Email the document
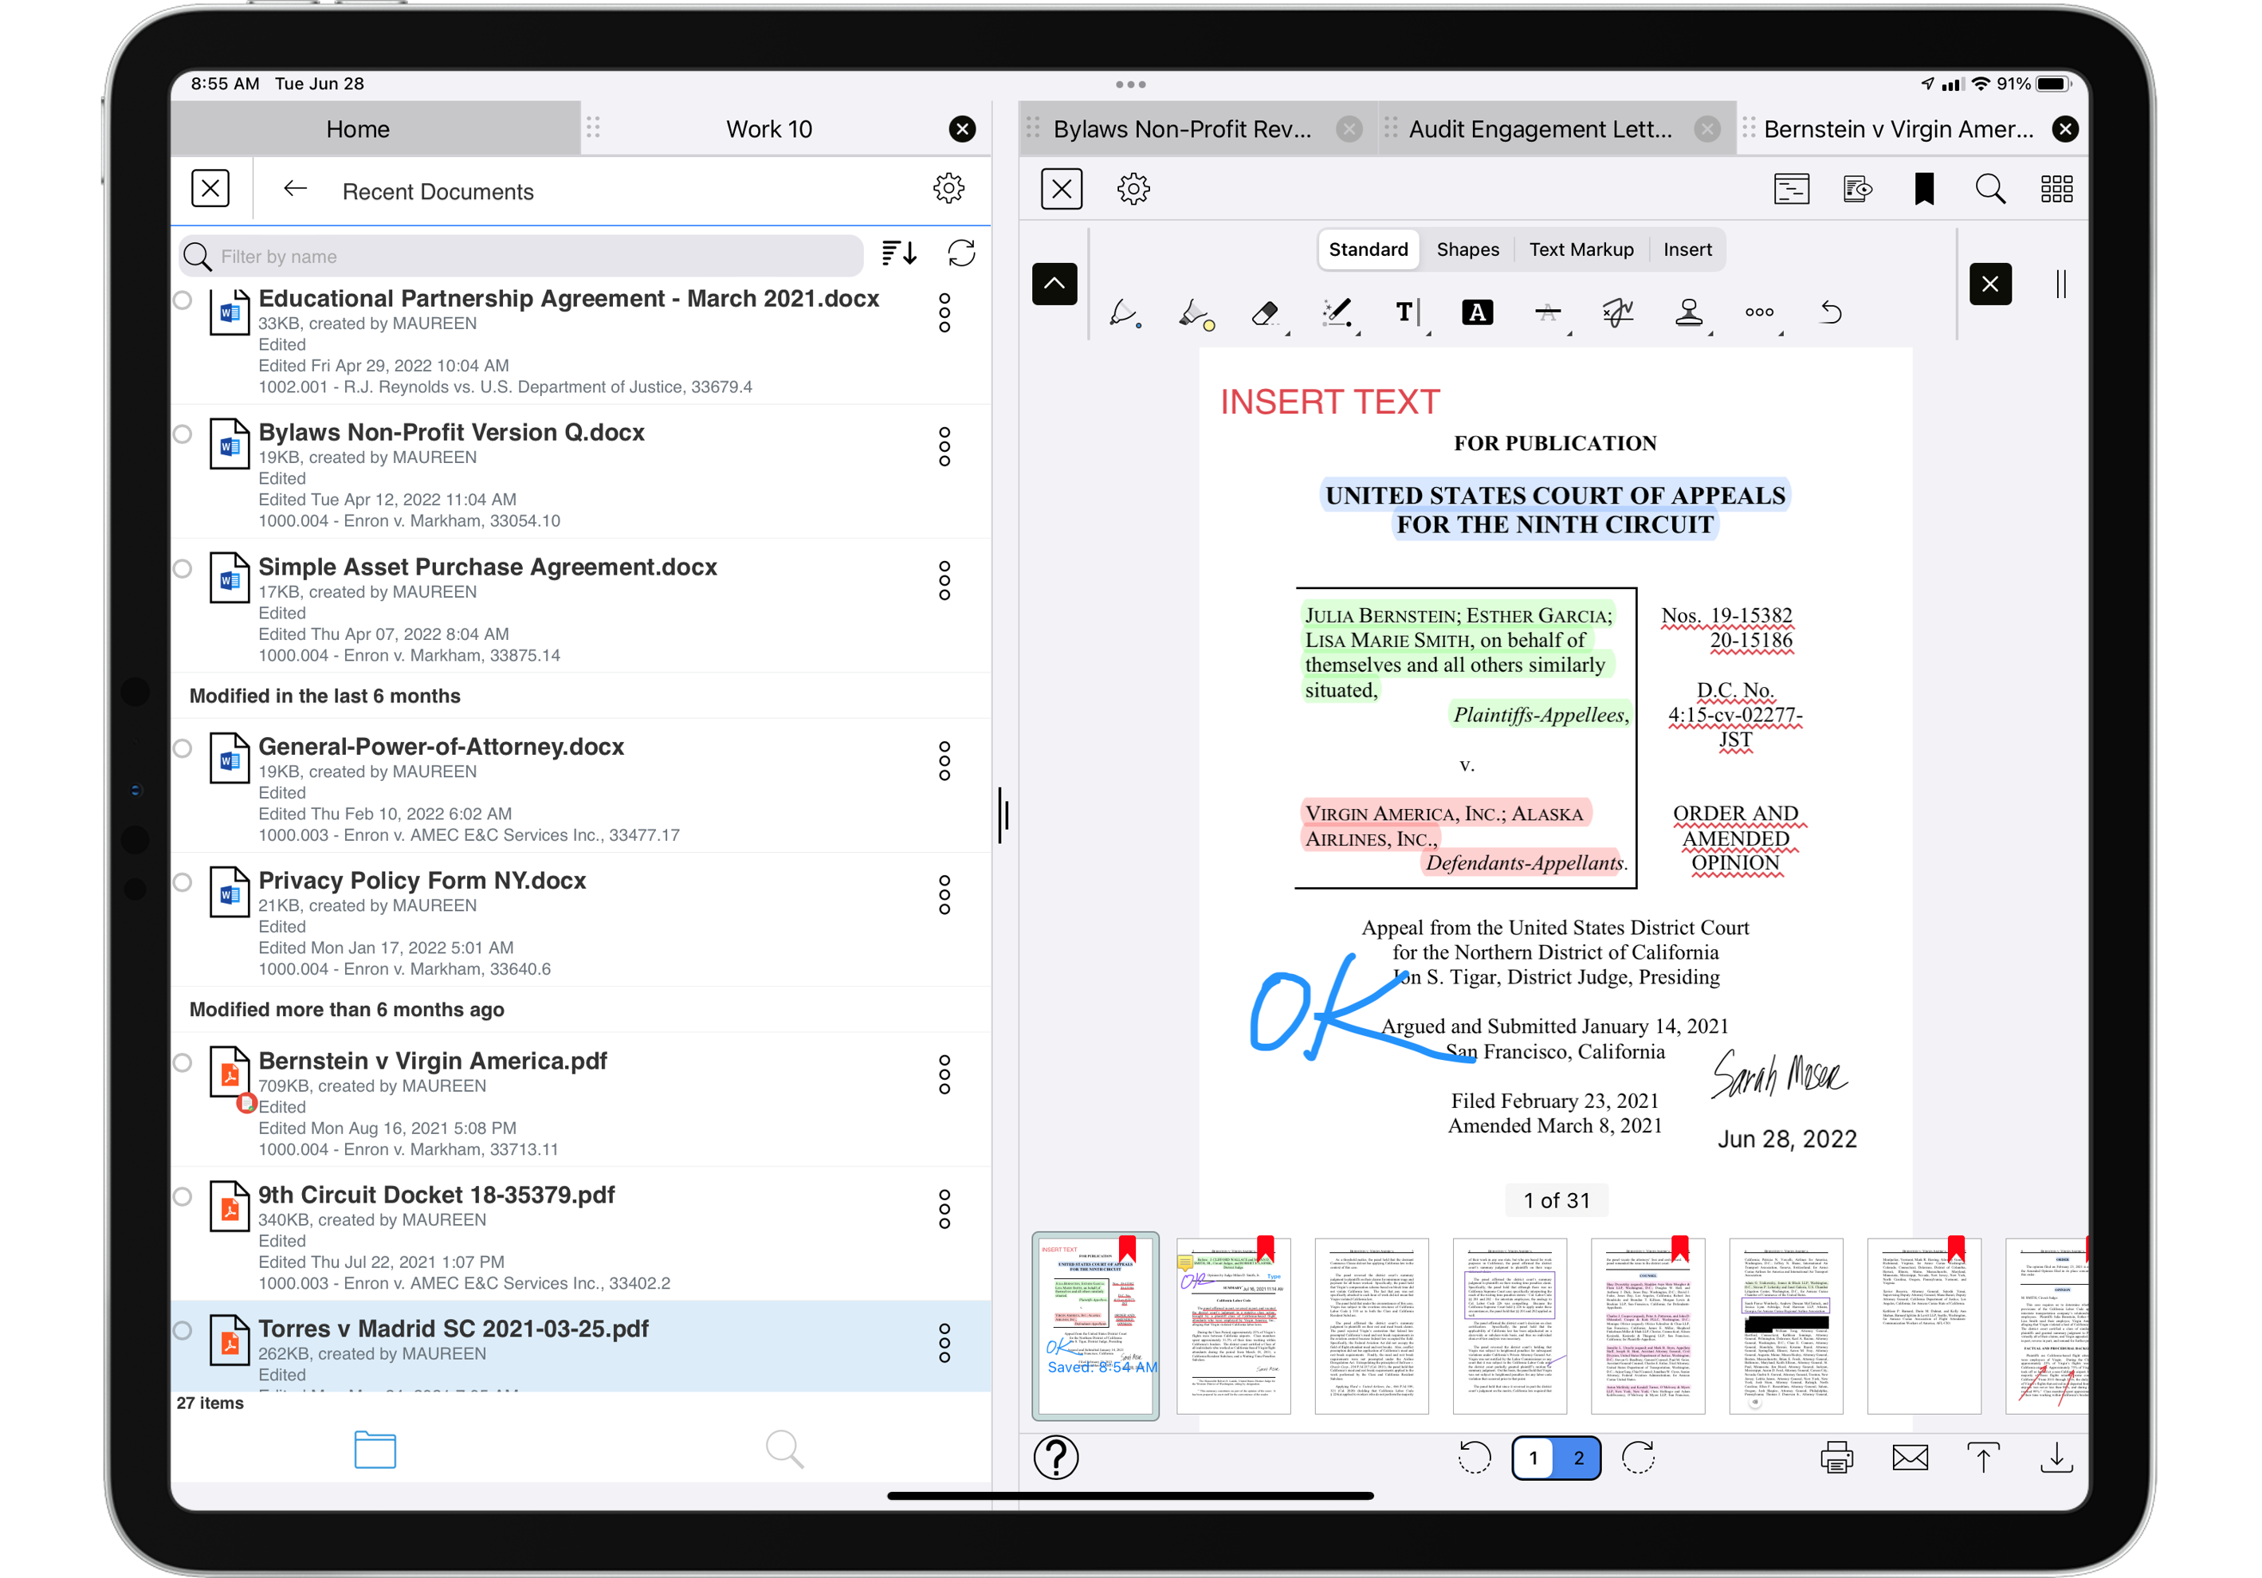This screenshot has height=1578, width=2262. 1911,1458
